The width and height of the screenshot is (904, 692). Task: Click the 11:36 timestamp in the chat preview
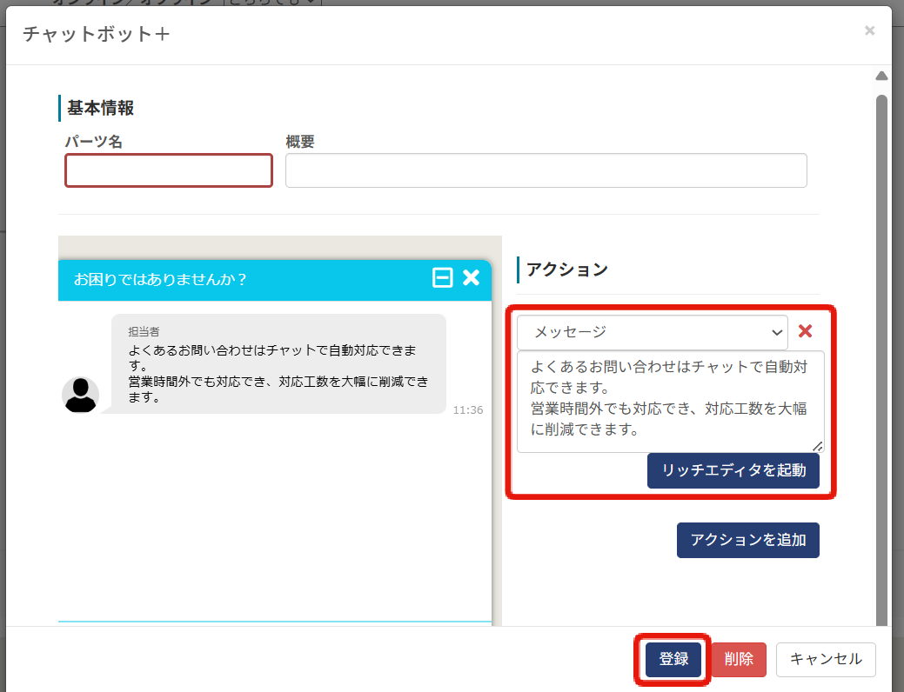[467, 410]
